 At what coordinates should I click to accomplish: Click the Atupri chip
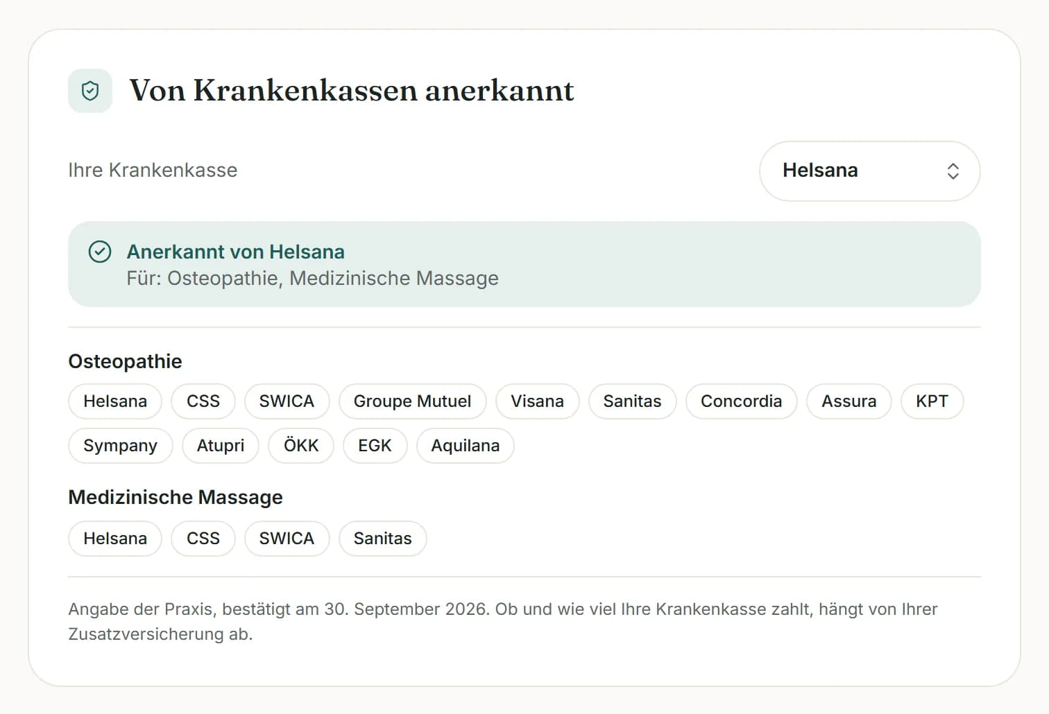(x=221, y=446)
